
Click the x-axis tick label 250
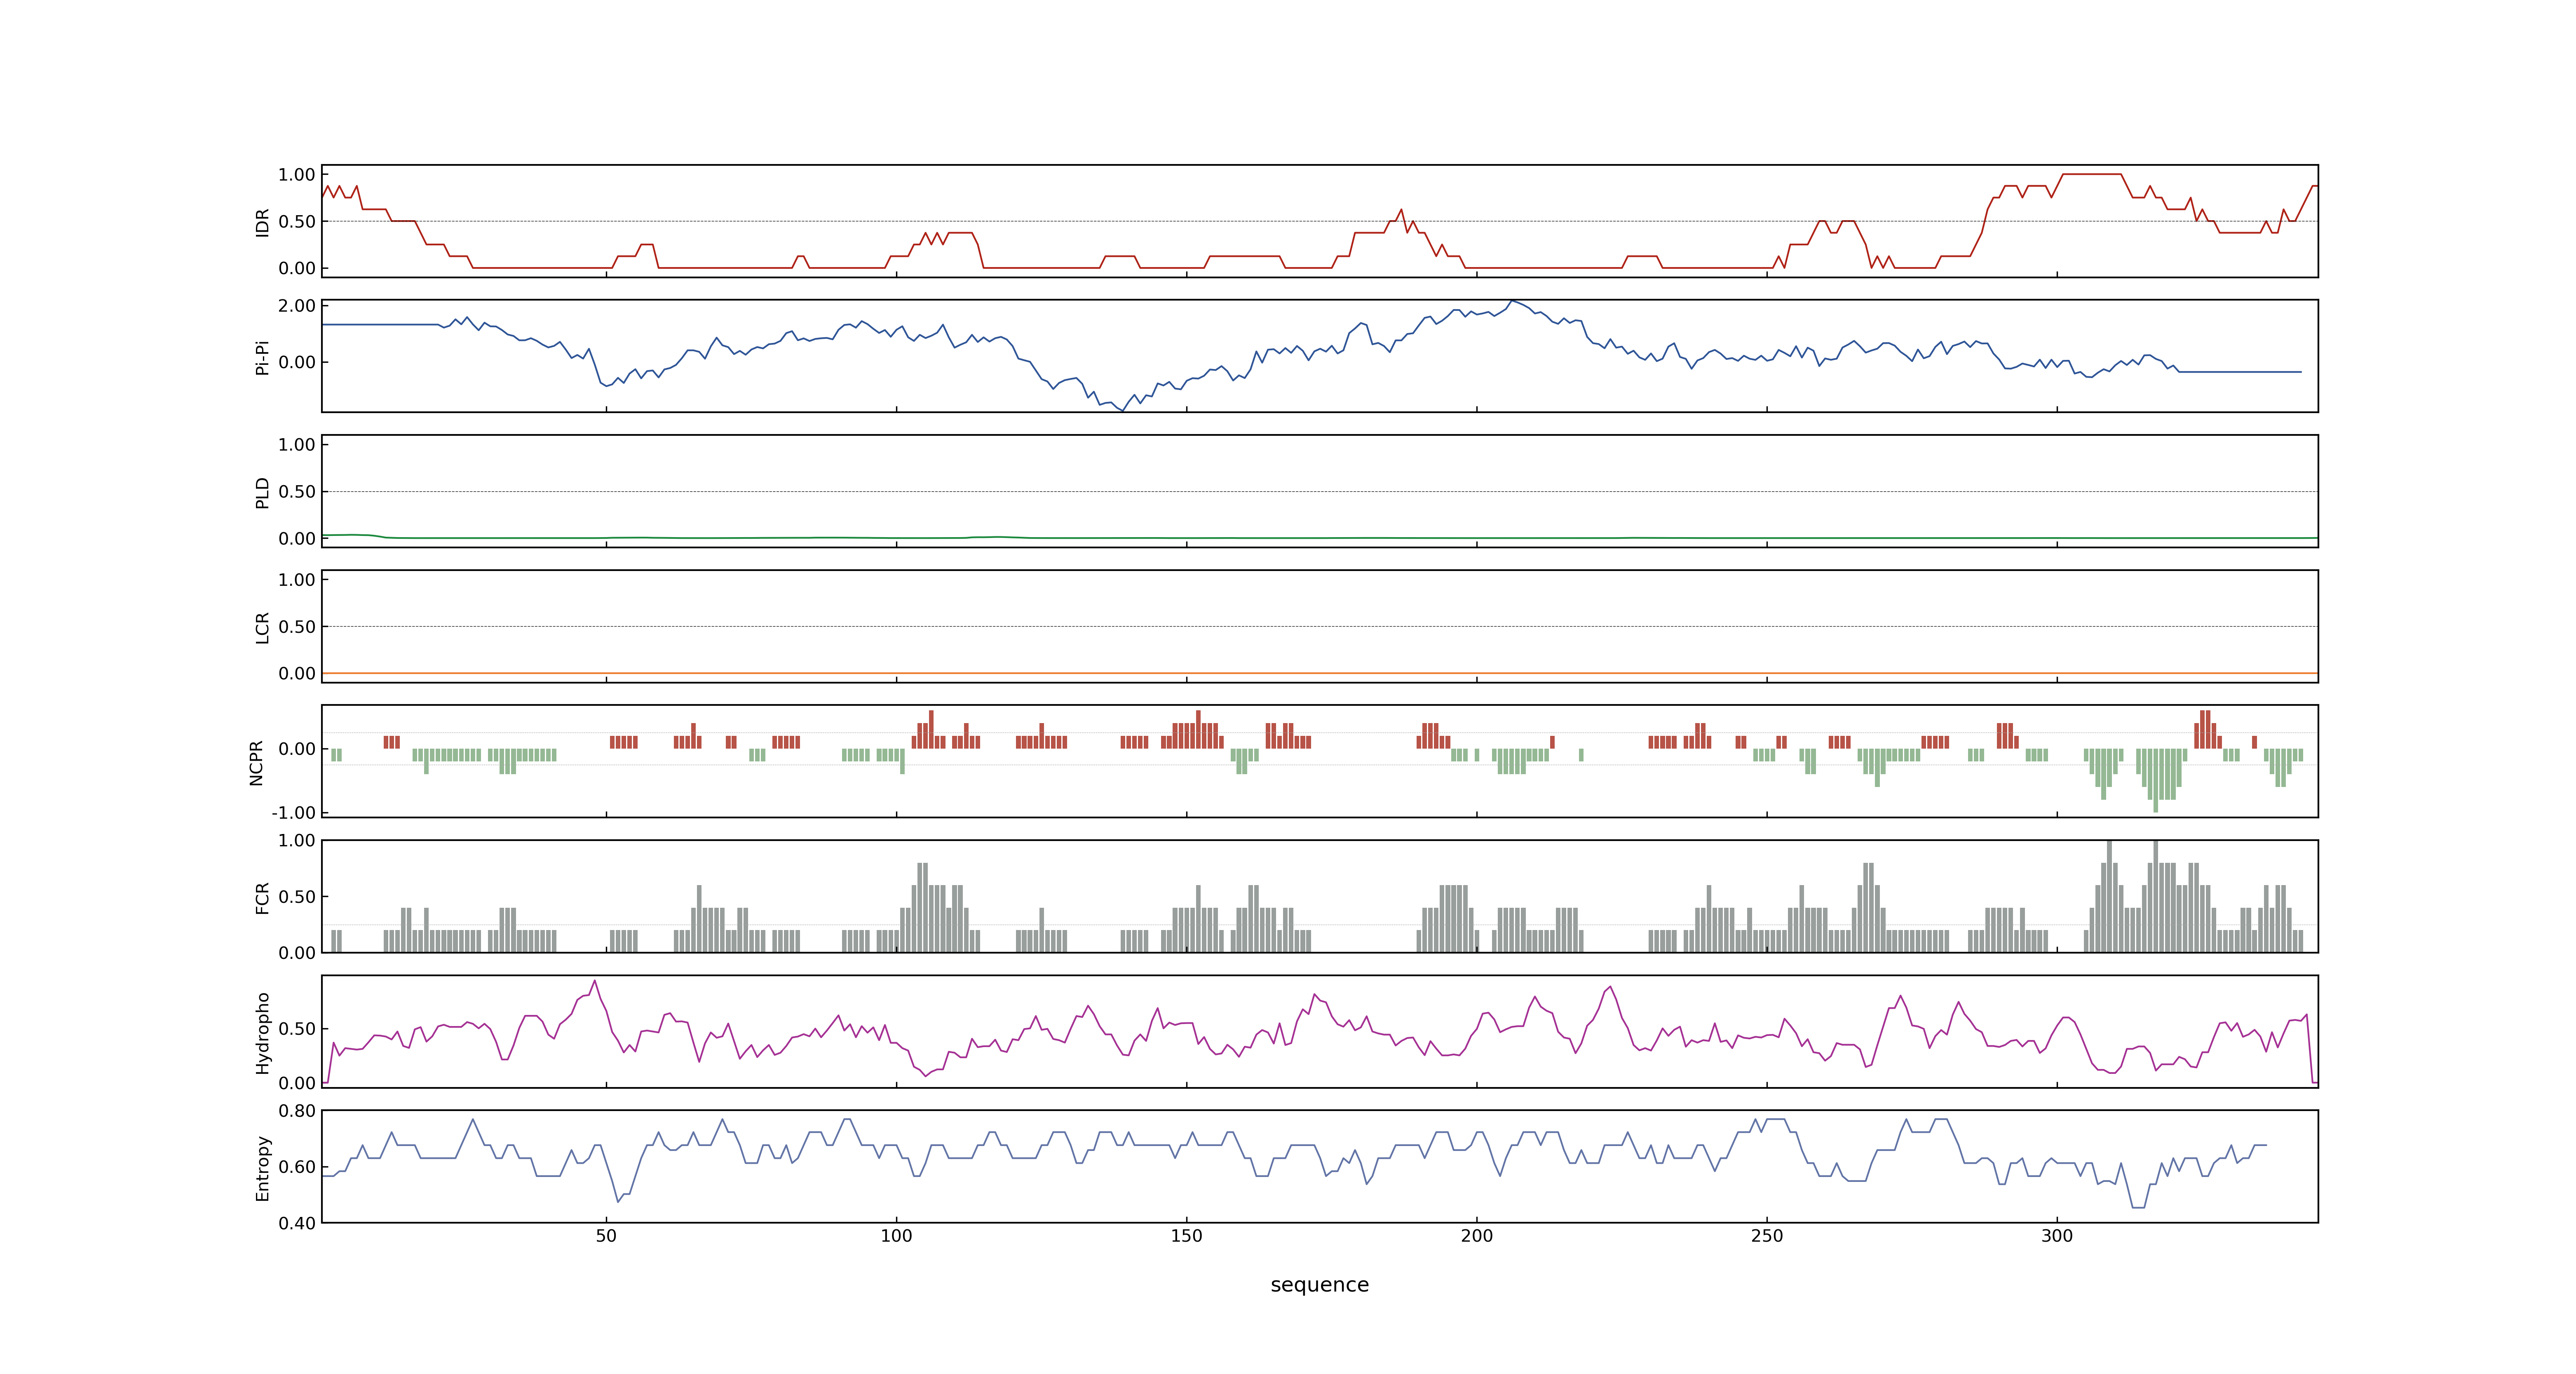[x=1767, y=1236]
